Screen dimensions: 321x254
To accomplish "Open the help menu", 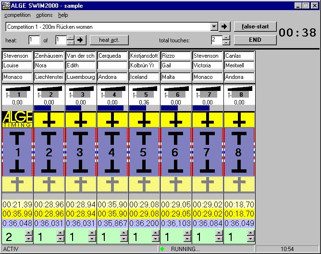I will tap(63, 15).
